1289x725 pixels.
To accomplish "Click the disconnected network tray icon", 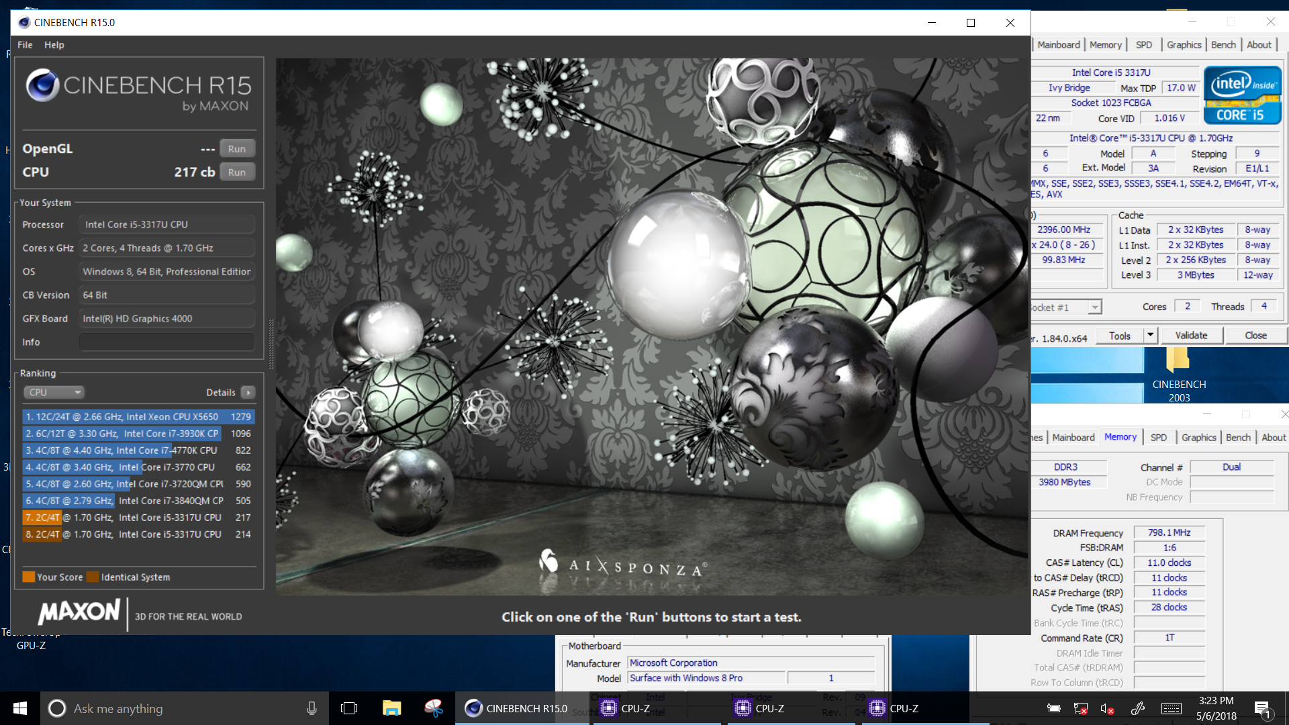I will (x=1081, y=708).
